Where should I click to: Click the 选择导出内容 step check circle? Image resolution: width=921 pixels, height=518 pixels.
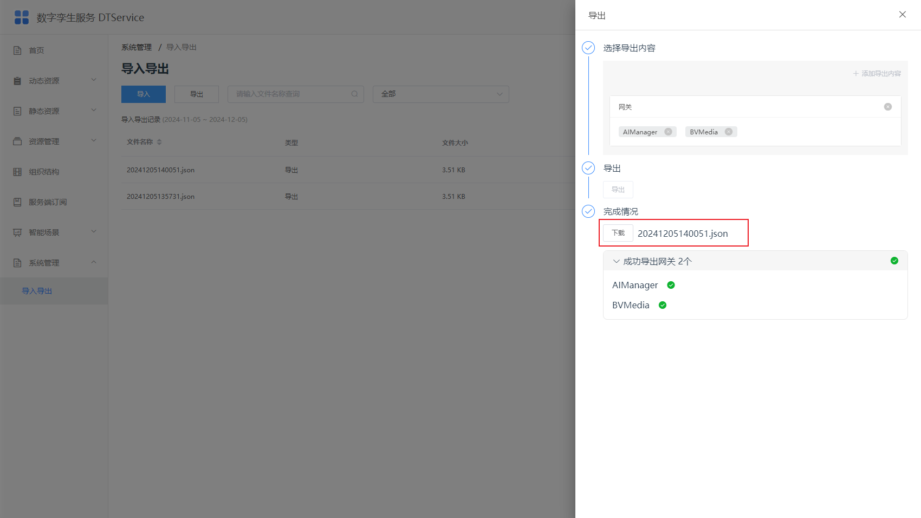click(588, 48)
